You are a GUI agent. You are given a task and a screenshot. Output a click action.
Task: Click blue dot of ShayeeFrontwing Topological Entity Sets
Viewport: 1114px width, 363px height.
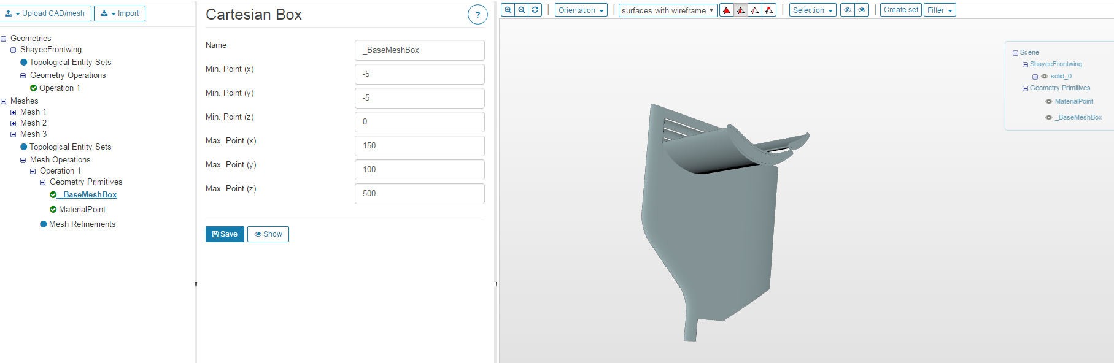(x=23, y=62)
